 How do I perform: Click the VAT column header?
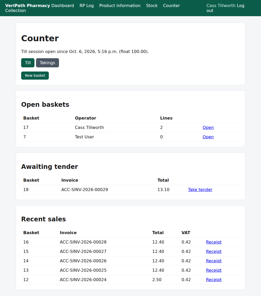[186, 233]
